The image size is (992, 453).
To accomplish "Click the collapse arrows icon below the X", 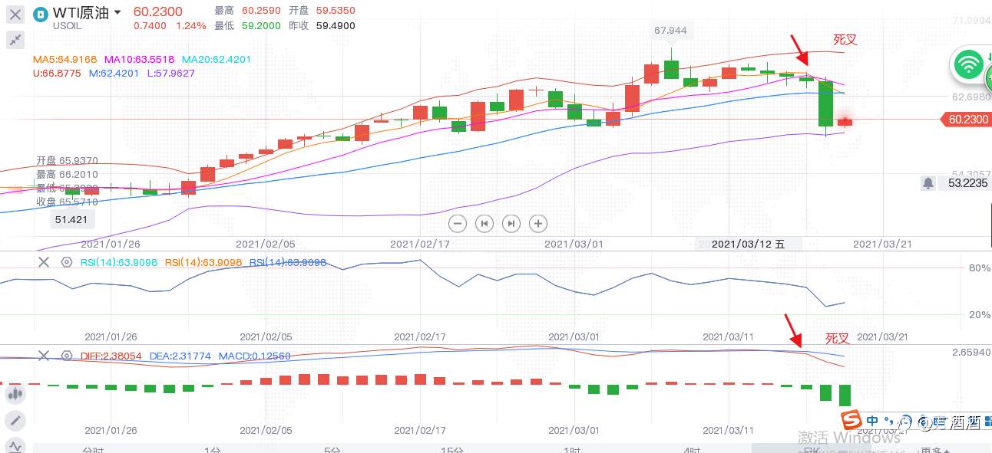I will click(x=15, y=40).
